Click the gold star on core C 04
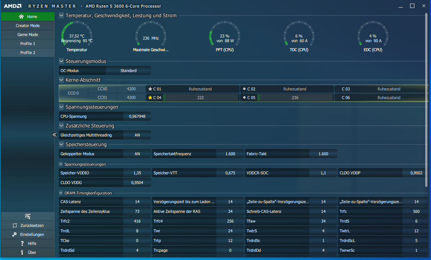The height and width of the screenshot is (260, 431). [x=150, y=98]
